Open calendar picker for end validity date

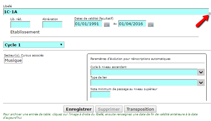pyautogui.click(x=151, y=25)
